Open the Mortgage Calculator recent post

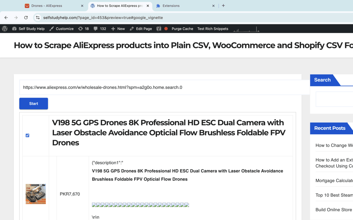click(x=334, y=180)
